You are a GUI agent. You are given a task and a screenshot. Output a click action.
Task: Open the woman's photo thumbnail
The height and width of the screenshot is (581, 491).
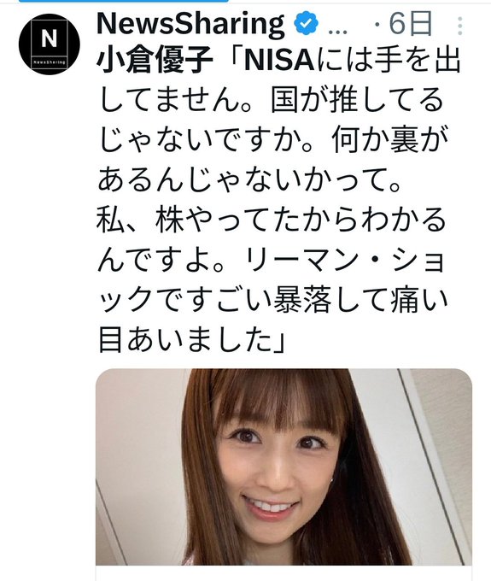pyautogui.click(x=283, y=467)
